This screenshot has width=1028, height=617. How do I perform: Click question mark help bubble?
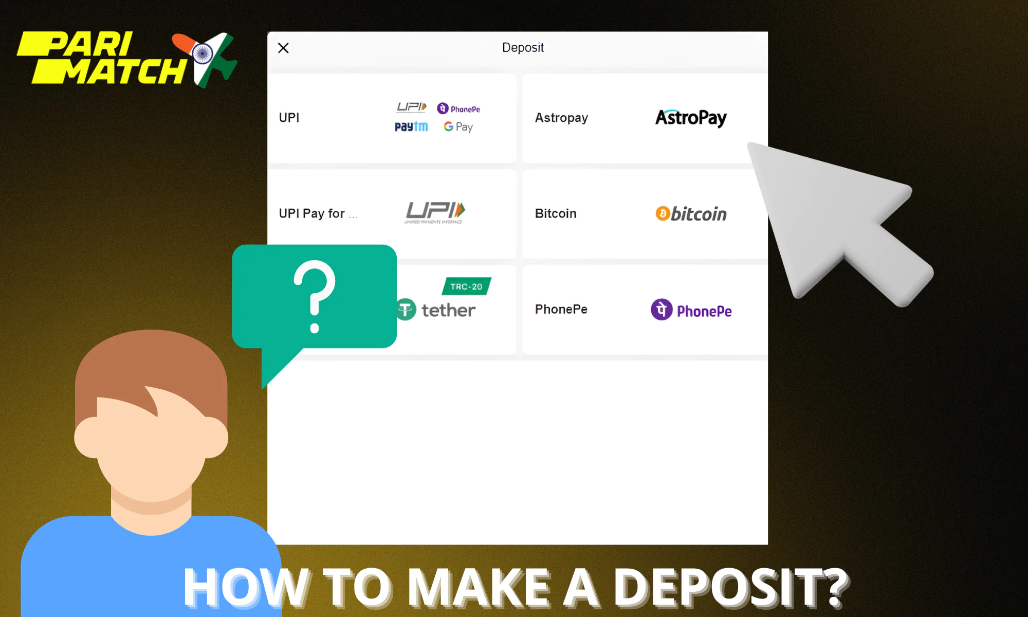pyautogui.click(x=317, y=298)
